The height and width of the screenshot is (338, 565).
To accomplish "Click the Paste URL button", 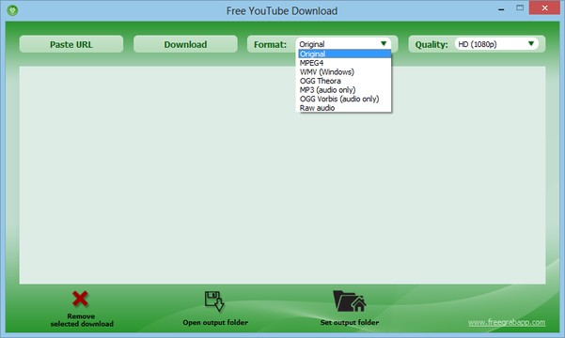I will [x=71, y=44].
